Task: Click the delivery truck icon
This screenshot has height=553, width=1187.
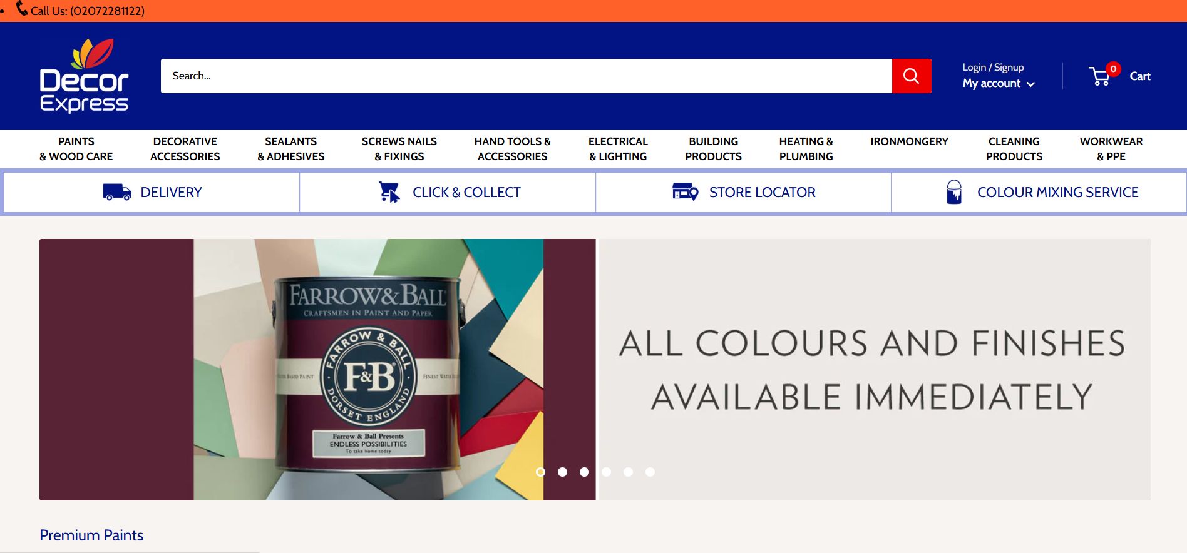Action: pos(117,192)
